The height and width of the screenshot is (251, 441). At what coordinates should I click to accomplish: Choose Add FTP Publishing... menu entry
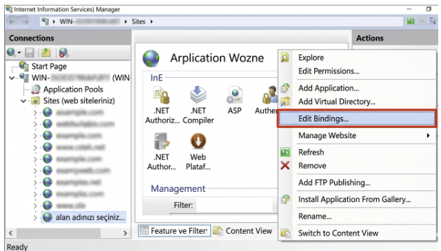click(x=357, y=182)
